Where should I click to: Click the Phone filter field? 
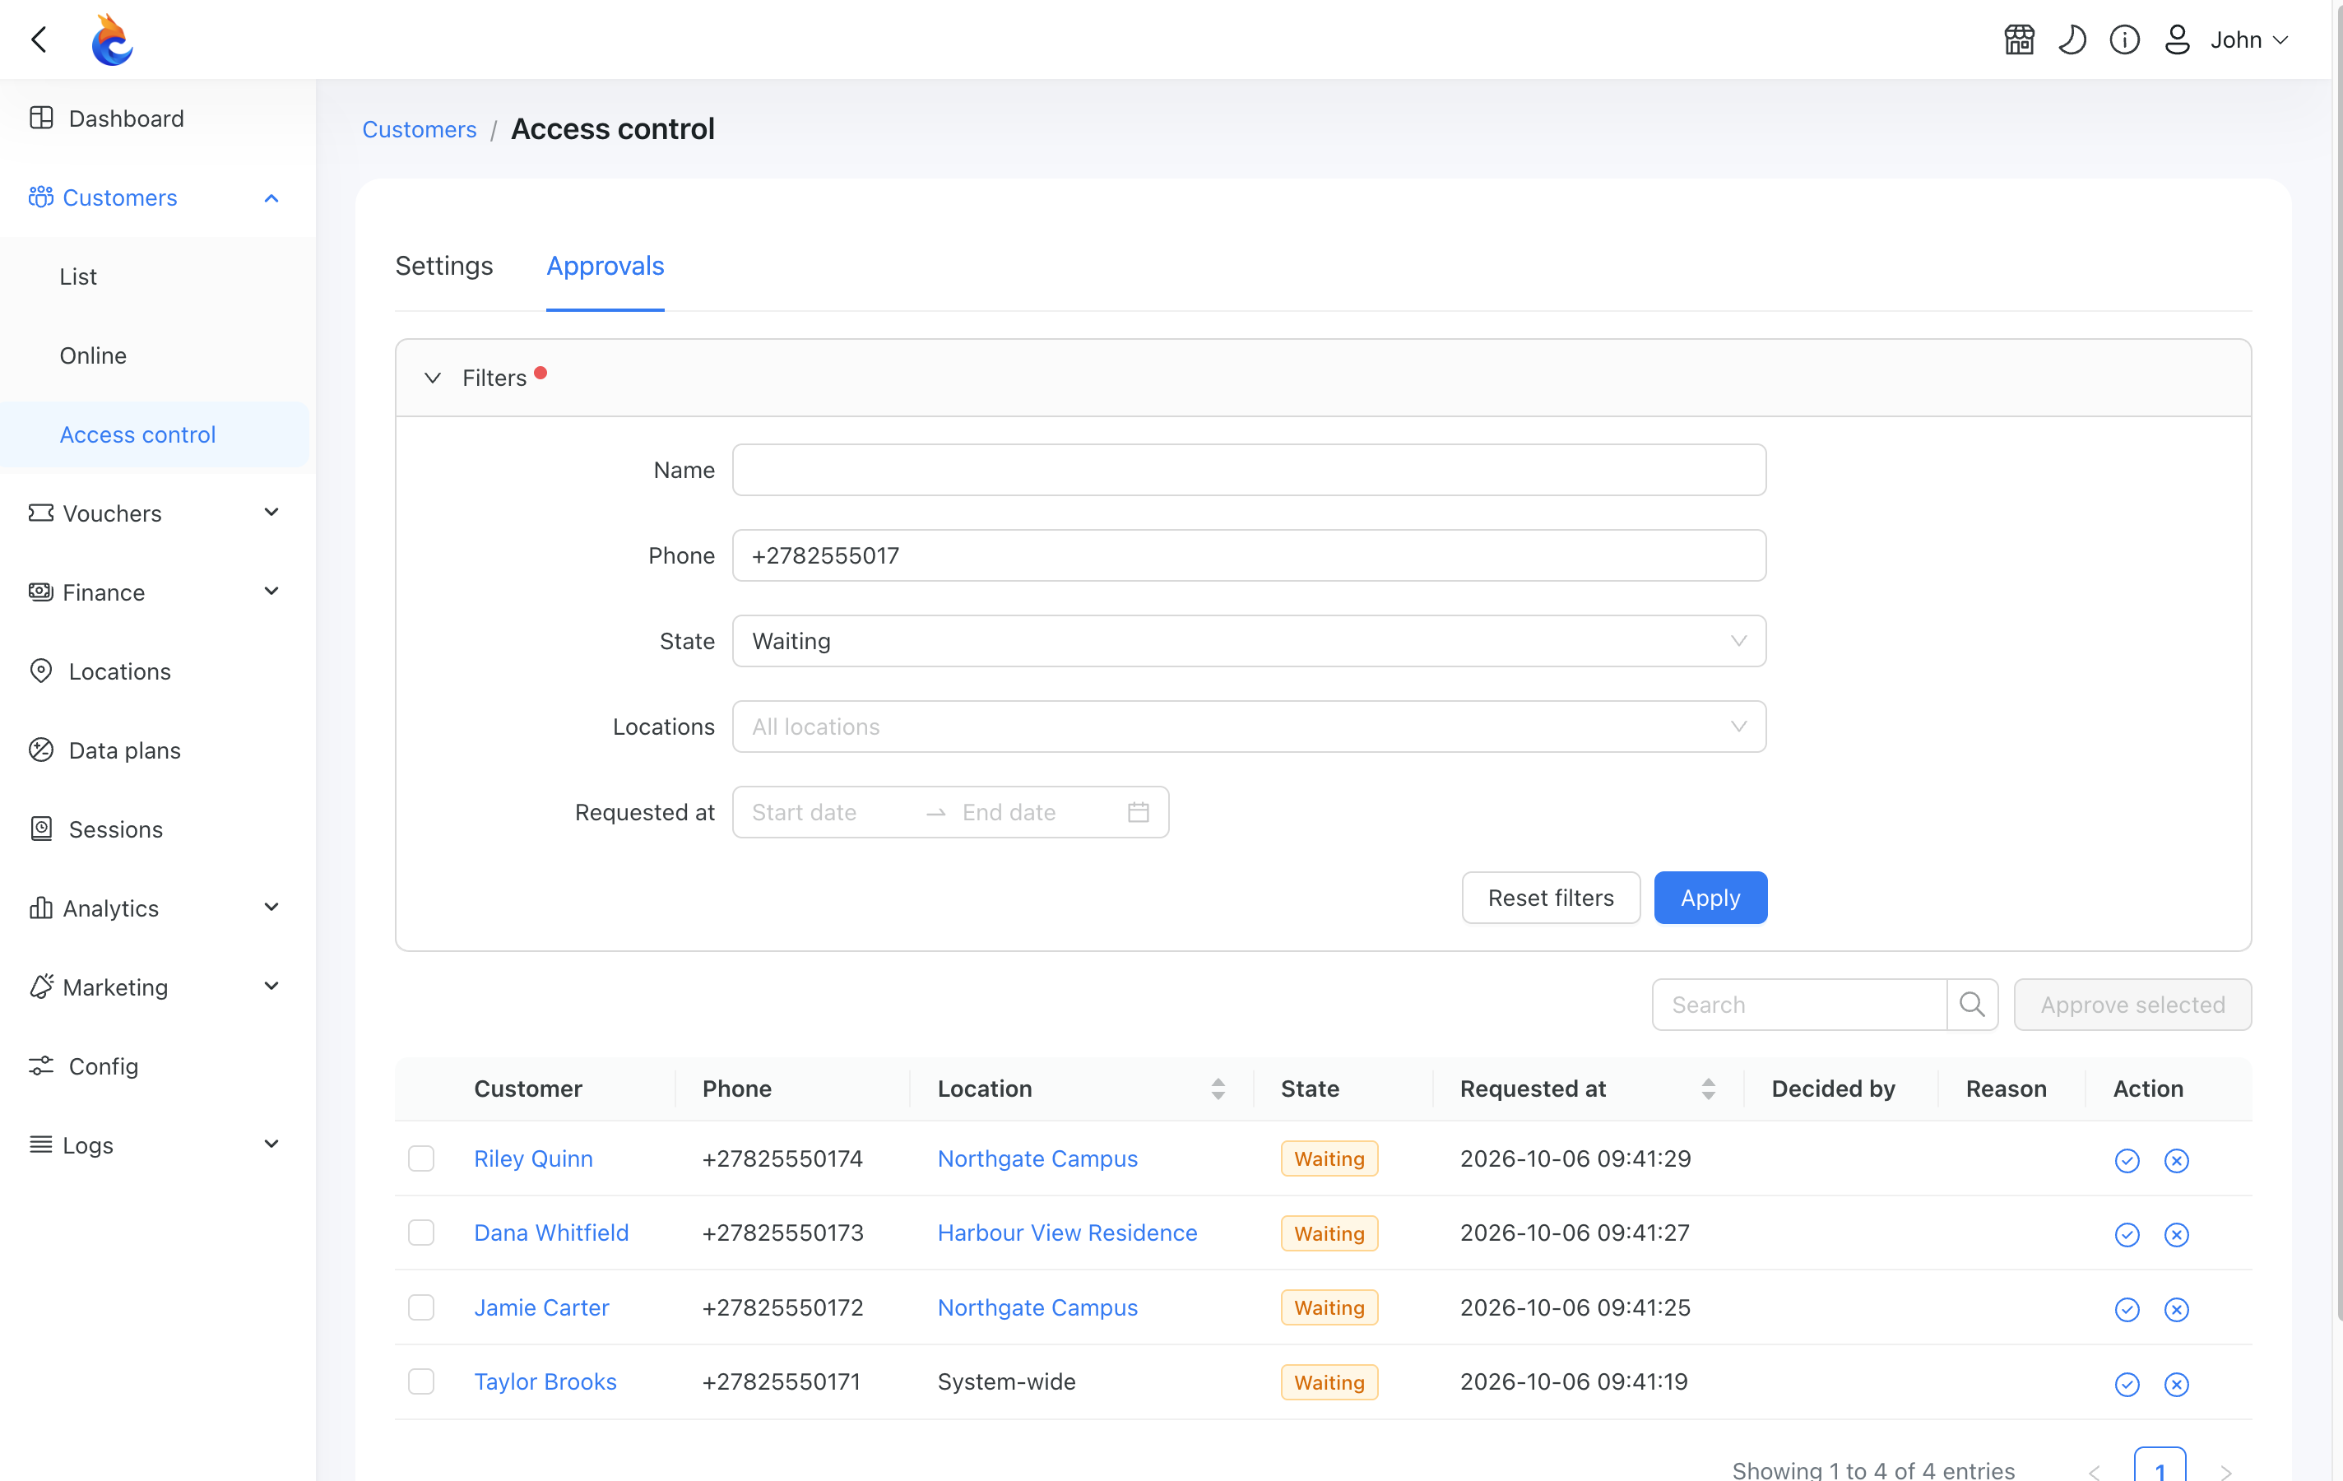1248,555
